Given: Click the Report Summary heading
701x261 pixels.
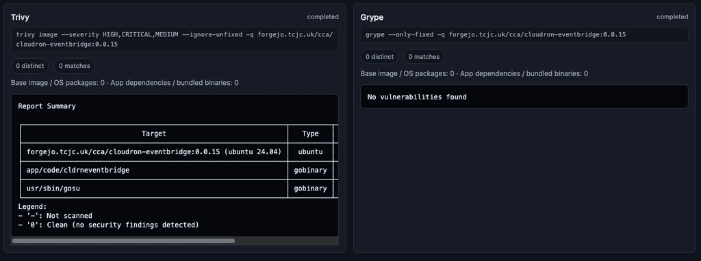Looking at the screenshot, I should pyautogui.click(x=47, y=106).
